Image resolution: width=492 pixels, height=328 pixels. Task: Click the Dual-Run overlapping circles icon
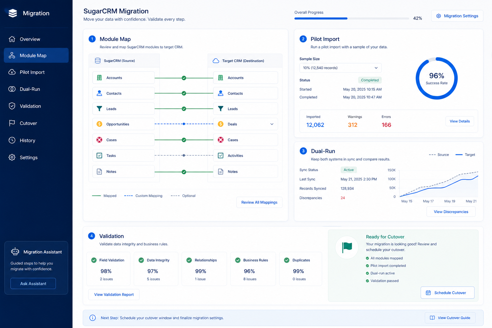coord(12,89)
